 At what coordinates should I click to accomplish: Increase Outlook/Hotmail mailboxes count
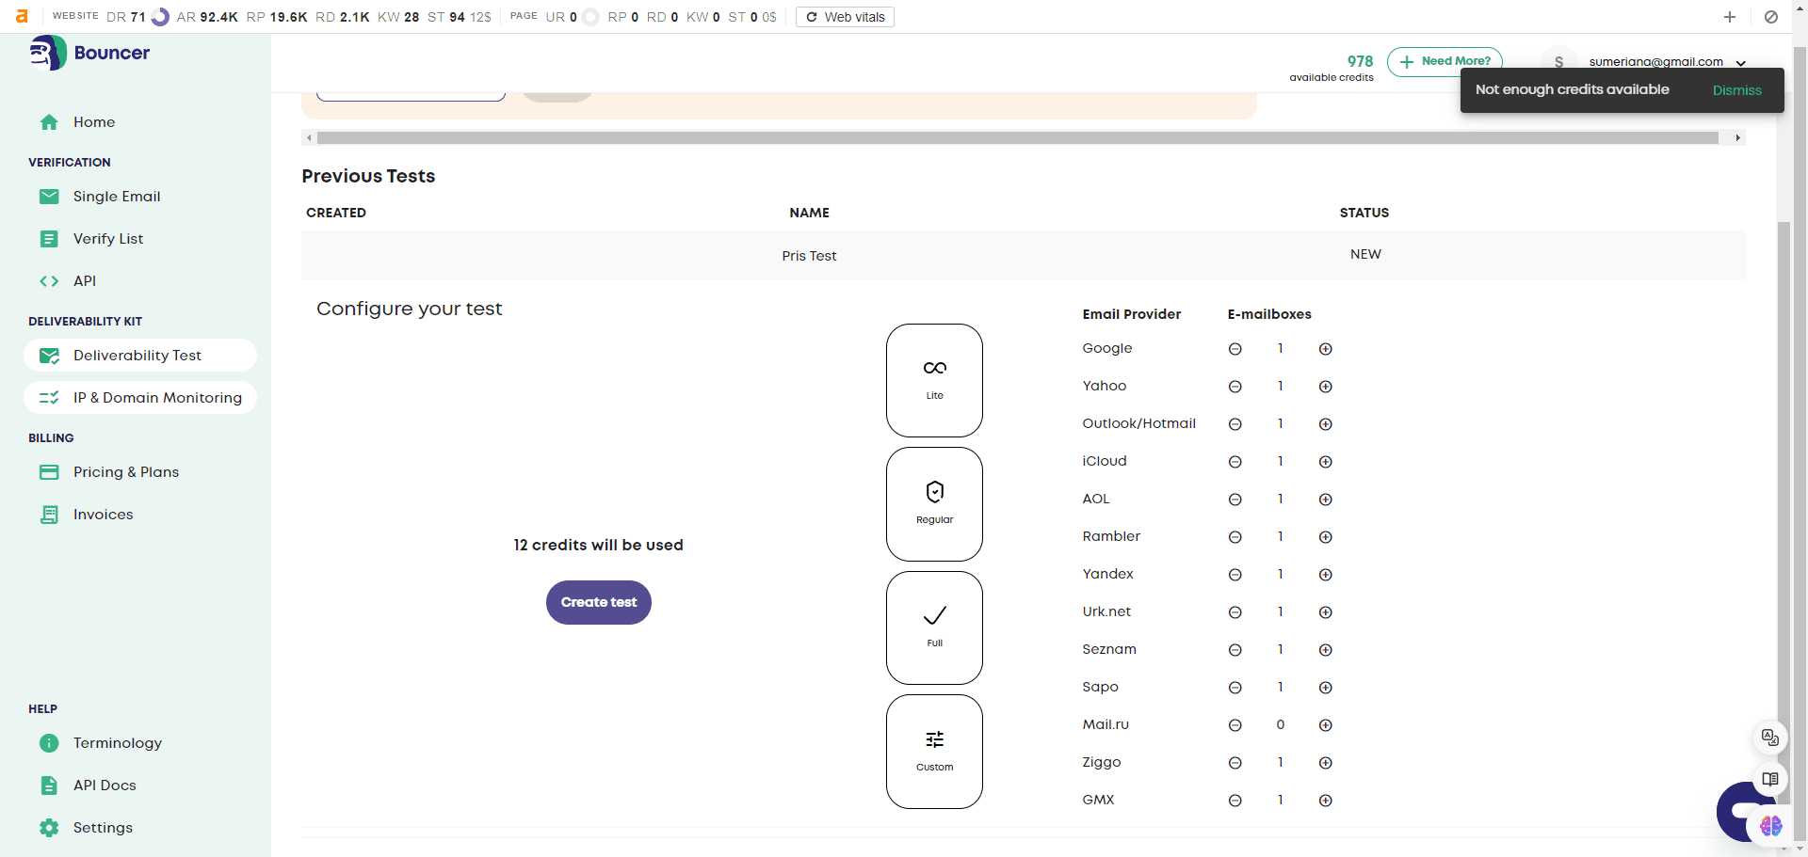pos(1326,424)
